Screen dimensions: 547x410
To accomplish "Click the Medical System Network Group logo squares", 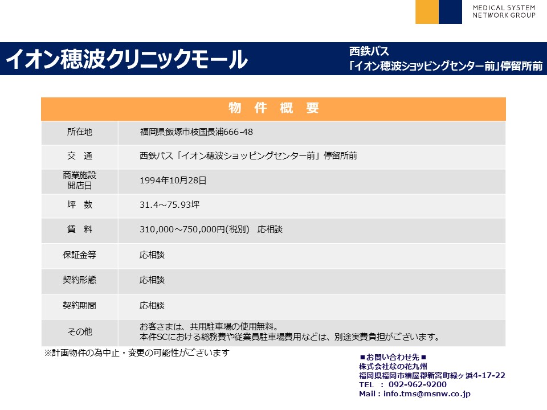I will (439, 12).
